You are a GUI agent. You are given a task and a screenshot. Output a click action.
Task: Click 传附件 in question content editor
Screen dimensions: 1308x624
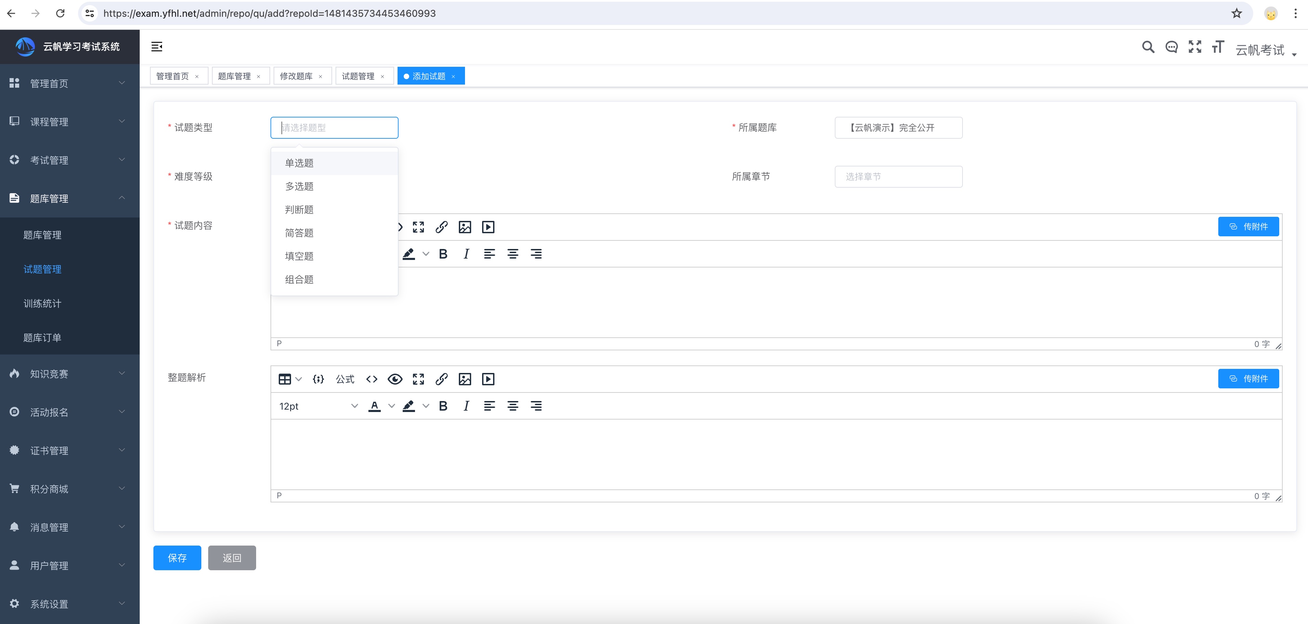1248,226
